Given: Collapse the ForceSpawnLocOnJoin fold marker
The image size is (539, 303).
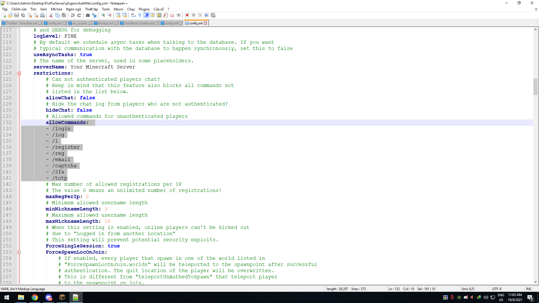Looking at the screenshot, I should click(19, 252).
